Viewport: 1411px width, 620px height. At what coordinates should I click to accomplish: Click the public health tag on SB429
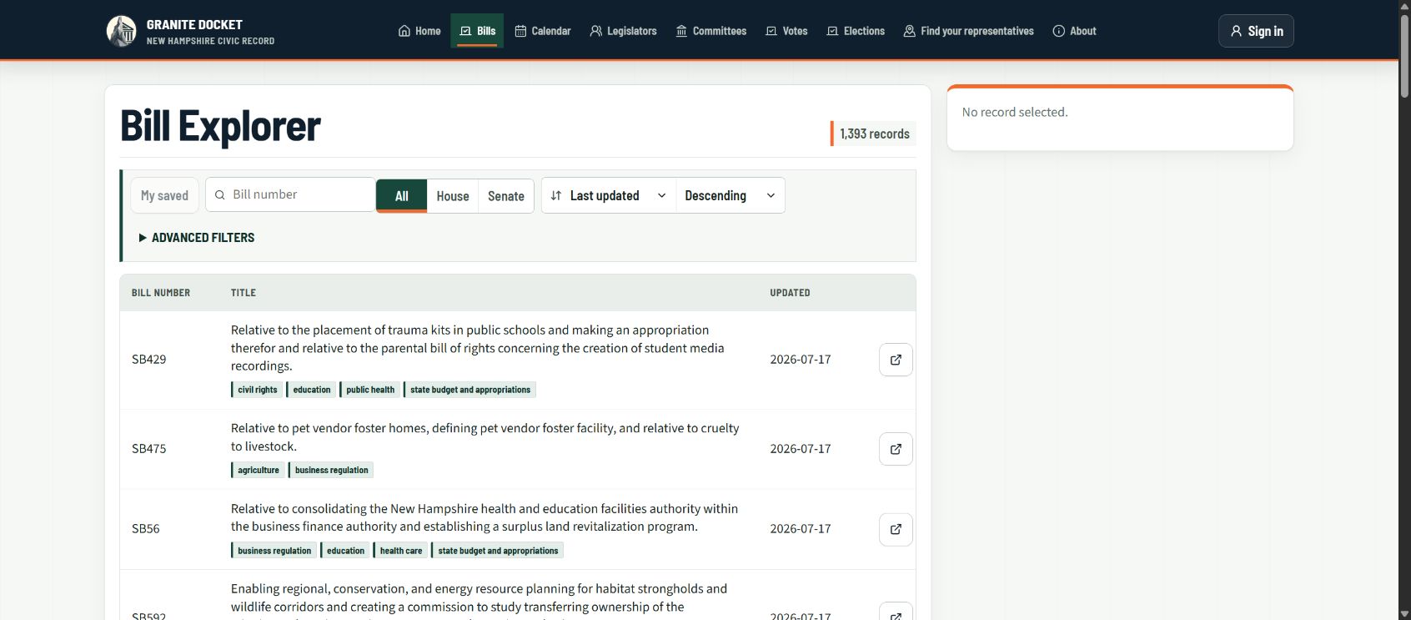pos(369,390)
